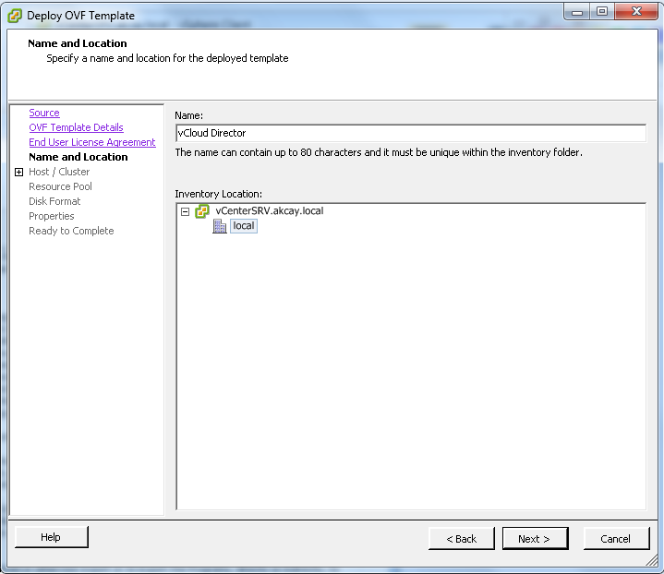
Task: Click the vCenter server icon in inventory tree
Action: [202, 210]
